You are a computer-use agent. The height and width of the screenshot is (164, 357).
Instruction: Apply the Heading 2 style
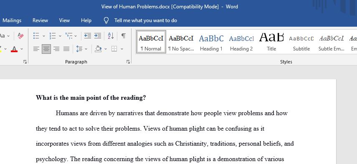coord(241,42)
